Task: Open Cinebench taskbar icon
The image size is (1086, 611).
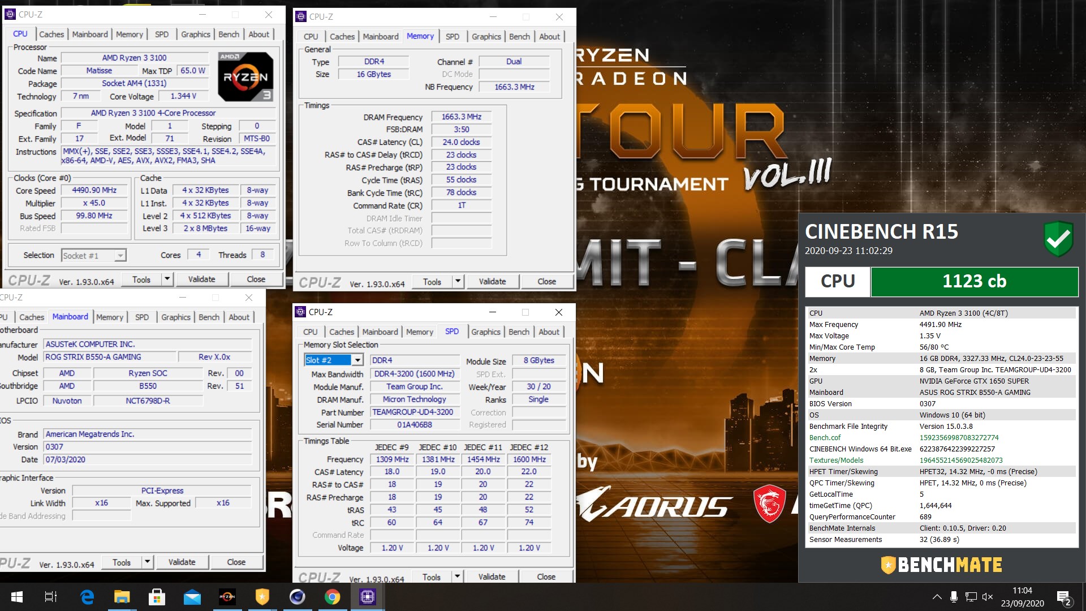Action: [x=297, y=597]
